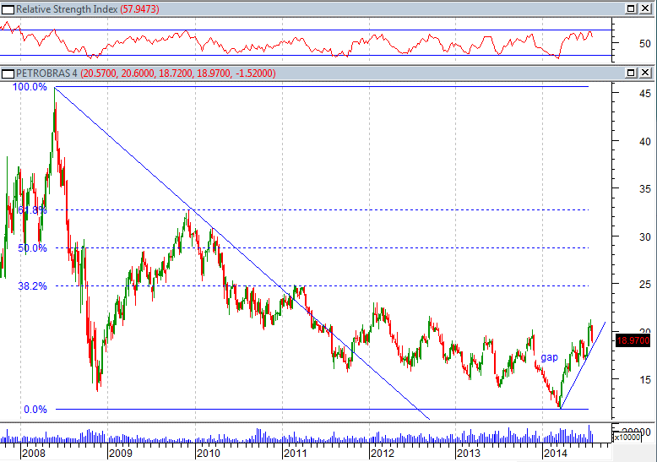
Task: Click the 50.0% Fibonacci label
Action: (32, 247)
